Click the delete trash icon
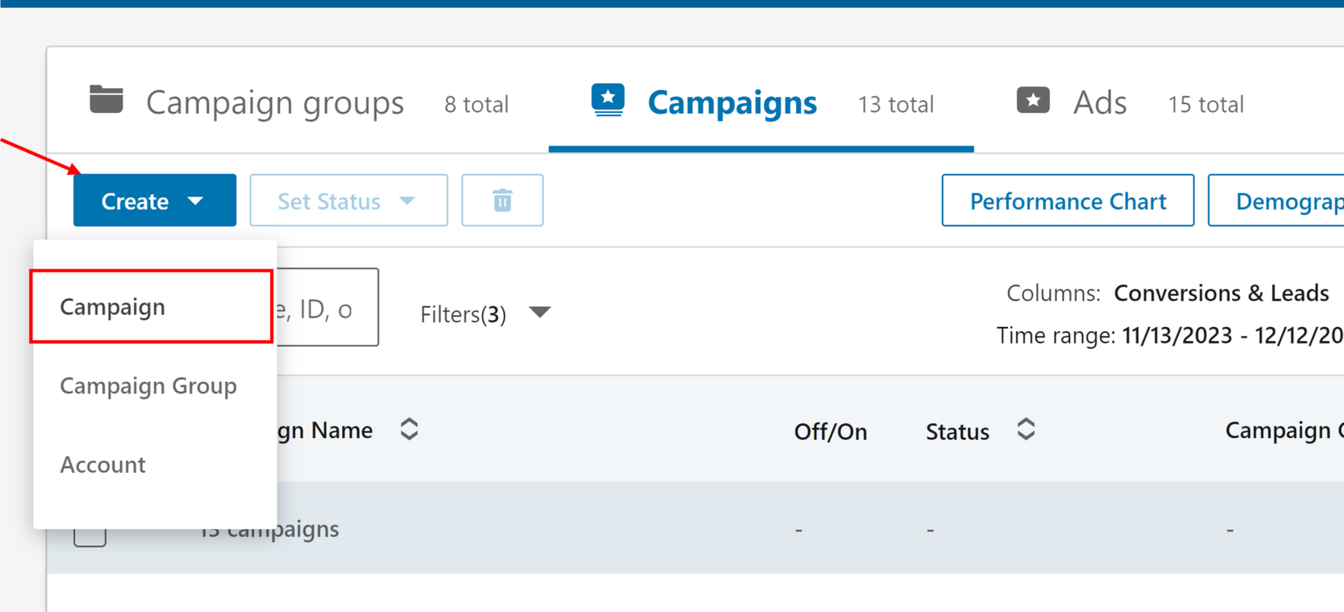This screenshot has width=1344, height=612. tap(502, 200)
